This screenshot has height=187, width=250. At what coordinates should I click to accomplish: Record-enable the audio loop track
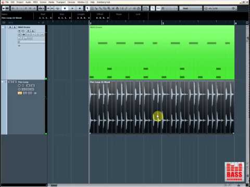pos(19,86)
